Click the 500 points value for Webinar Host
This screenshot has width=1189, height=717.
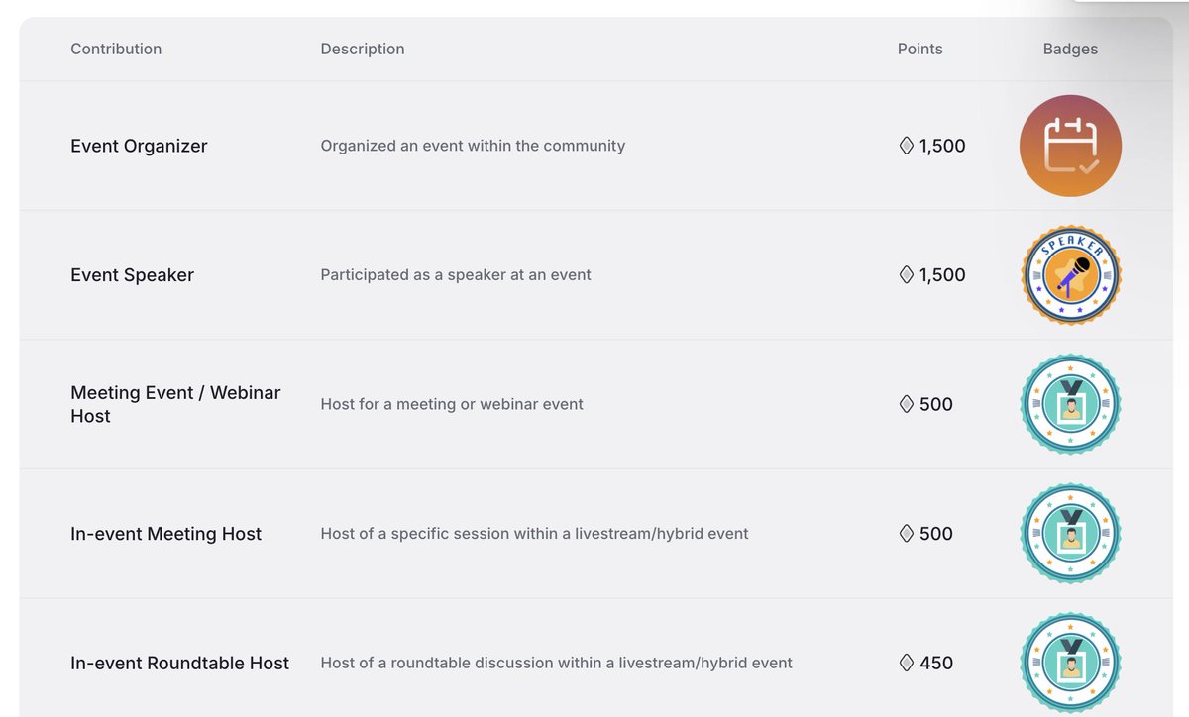(935, 404)
